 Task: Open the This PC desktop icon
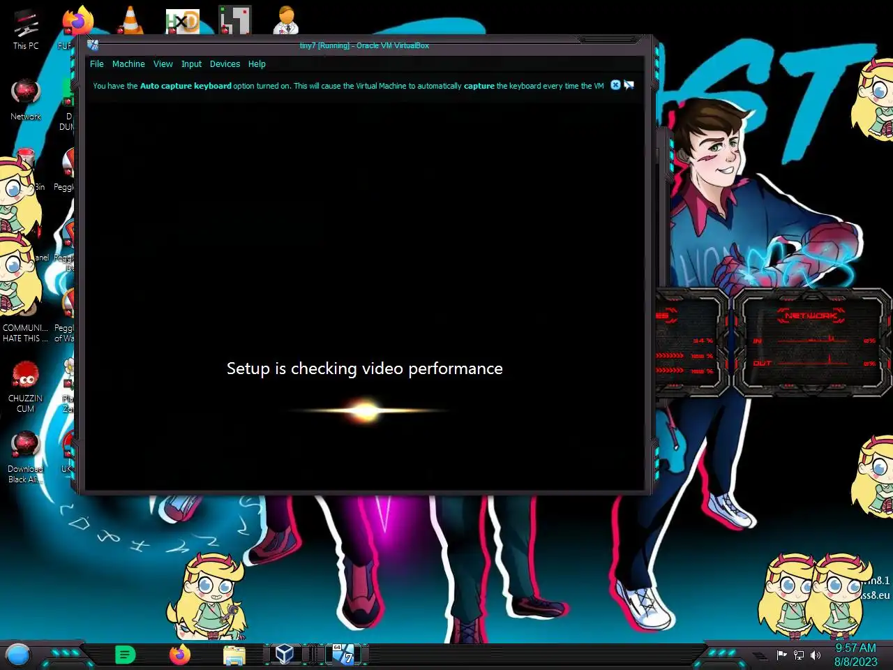tap(26, 29)
